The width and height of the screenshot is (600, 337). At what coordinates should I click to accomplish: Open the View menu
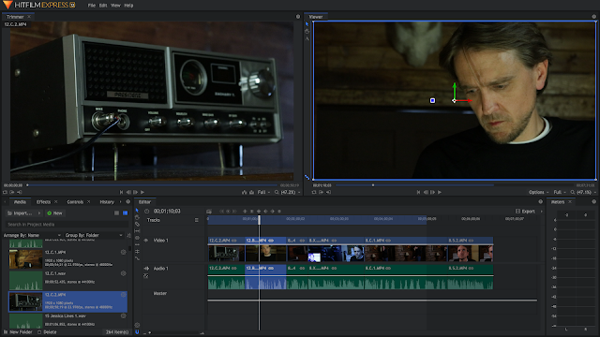pyautogui.click(x=115, y=6)
